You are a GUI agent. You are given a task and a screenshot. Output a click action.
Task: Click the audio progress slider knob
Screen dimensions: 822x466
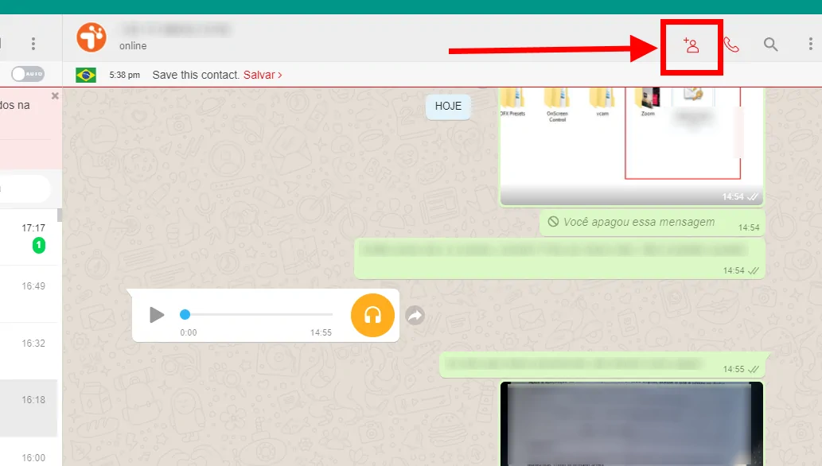[185, 315]
